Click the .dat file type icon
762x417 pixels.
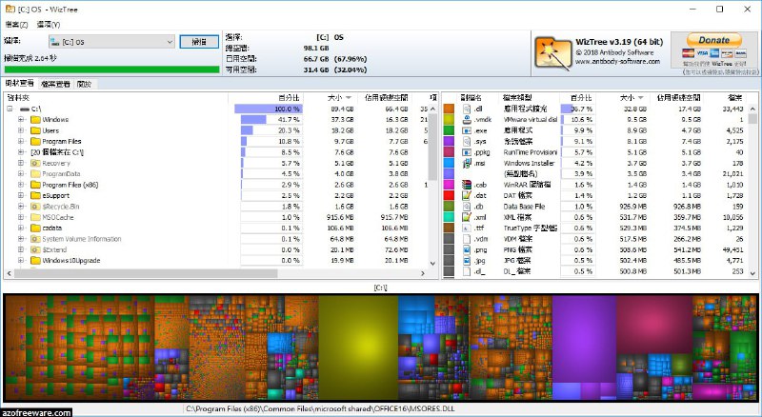tap(467, 195)
